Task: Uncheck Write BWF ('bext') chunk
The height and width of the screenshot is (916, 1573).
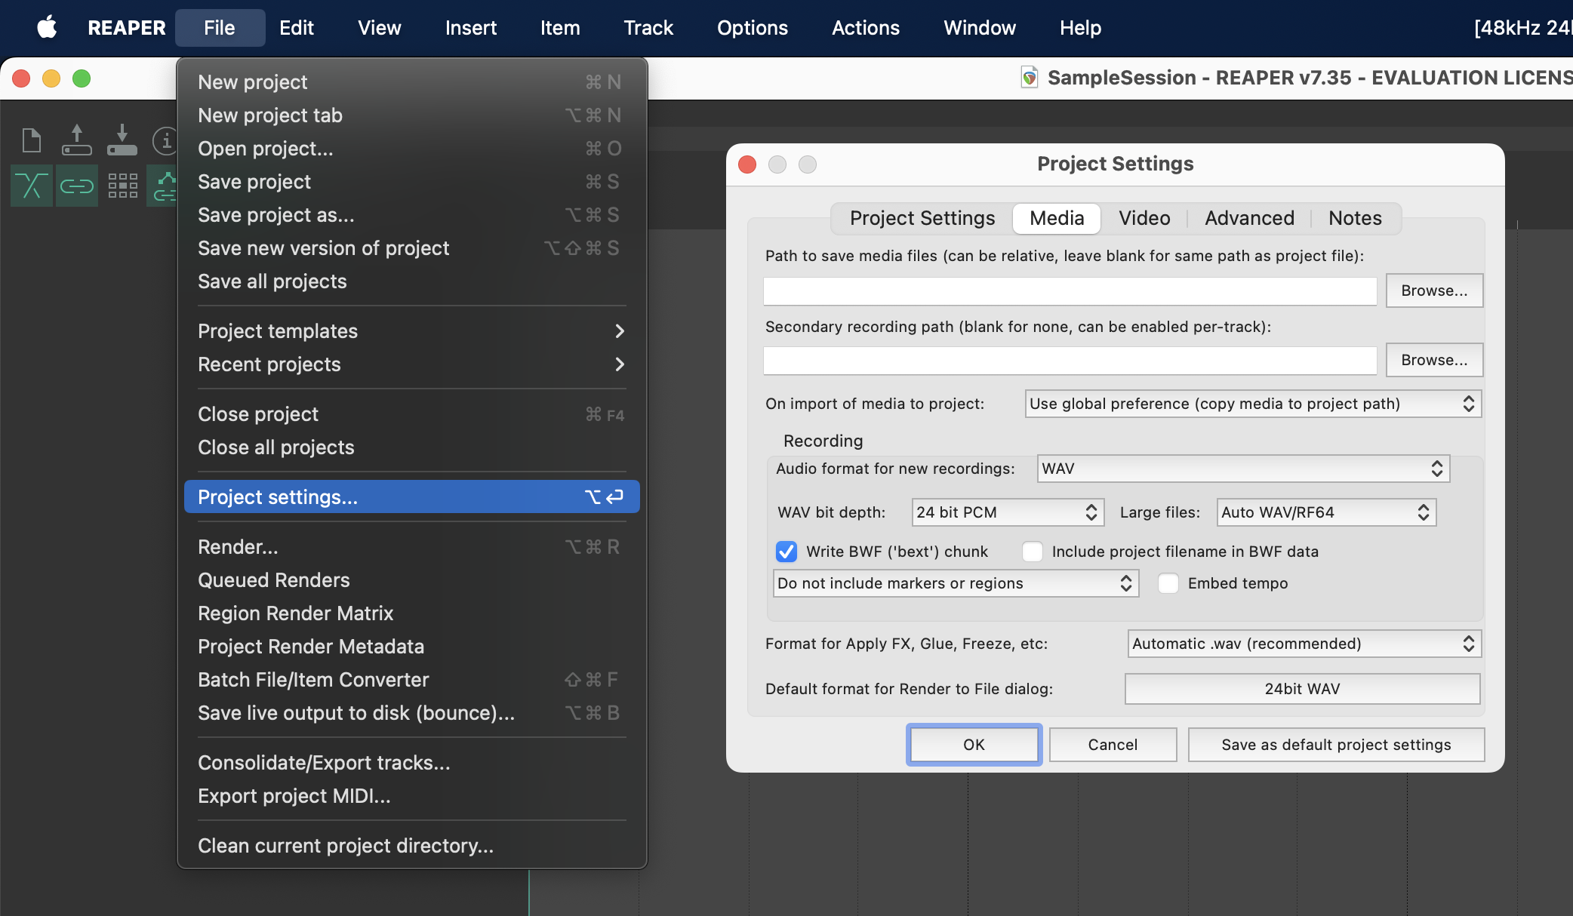Action: click(786, 552)
